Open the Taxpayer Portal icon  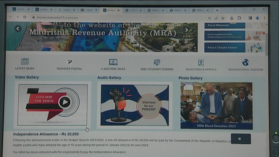coord(69,62)
